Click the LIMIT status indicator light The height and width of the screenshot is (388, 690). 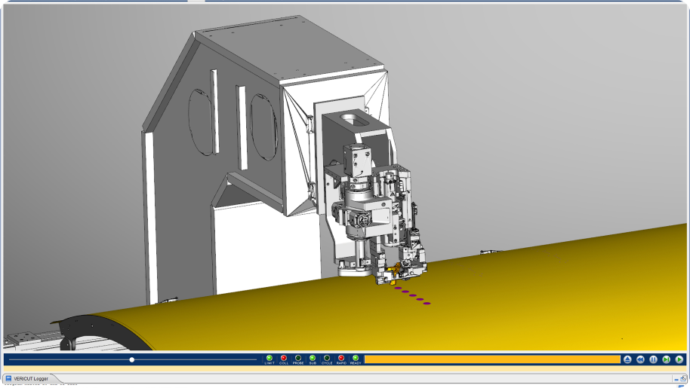click(x=270, y=358)
